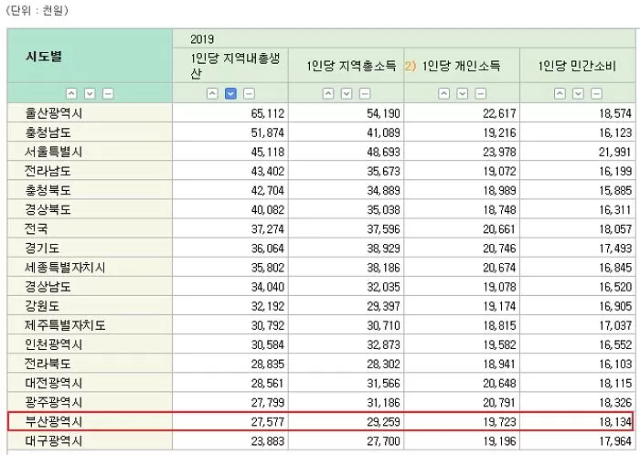Viewport: 640px width, 455px height.
Task: Reset sort for 1인당 민간소비 column
Action: 596,93
